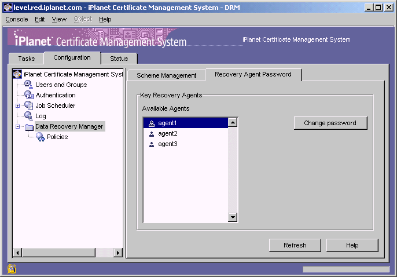Screen dimensions: 397x277
Task: Click the status bar progress indicator
Action: [x=346, y=269]
